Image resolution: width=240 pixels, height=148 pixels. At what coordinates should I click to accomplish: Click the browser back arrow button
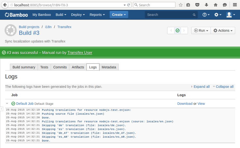(6, 5)
